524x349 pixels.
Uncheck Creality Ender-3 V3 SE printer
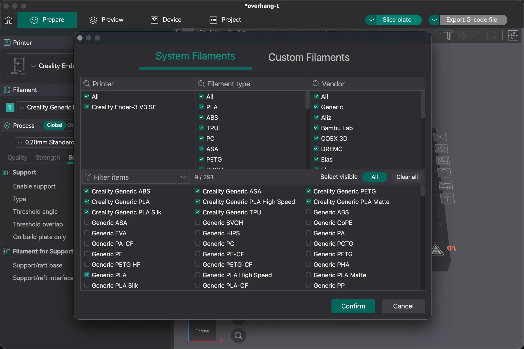[87, 107]
